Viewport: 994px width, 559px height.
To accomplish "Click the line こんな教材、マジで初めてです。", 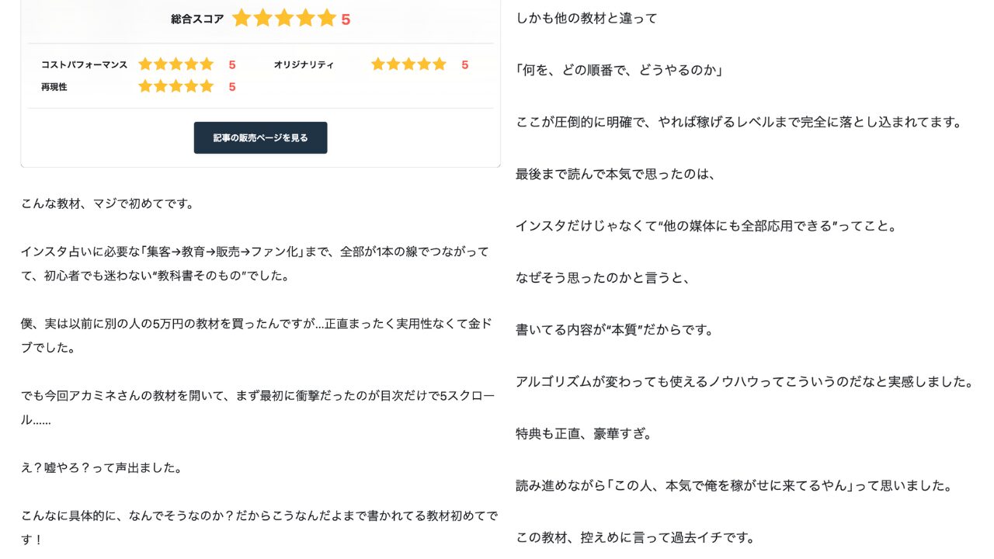I will (107, 203).
